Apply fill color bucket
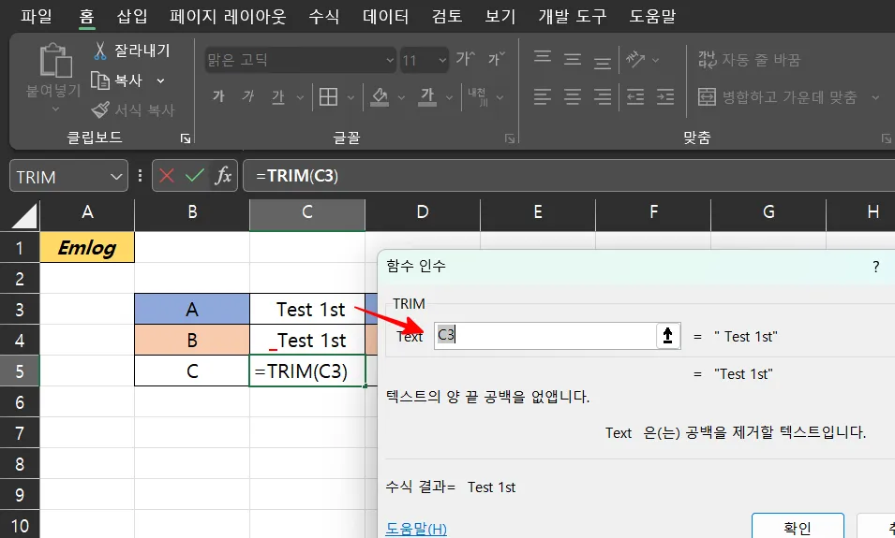Screen dimensions: 895x538 tap(380, 97)
